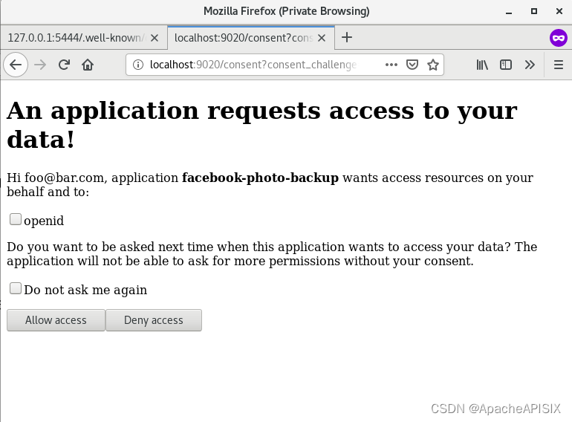Maximize the Firefox window

pyautogui.click(x=533, y=11)
